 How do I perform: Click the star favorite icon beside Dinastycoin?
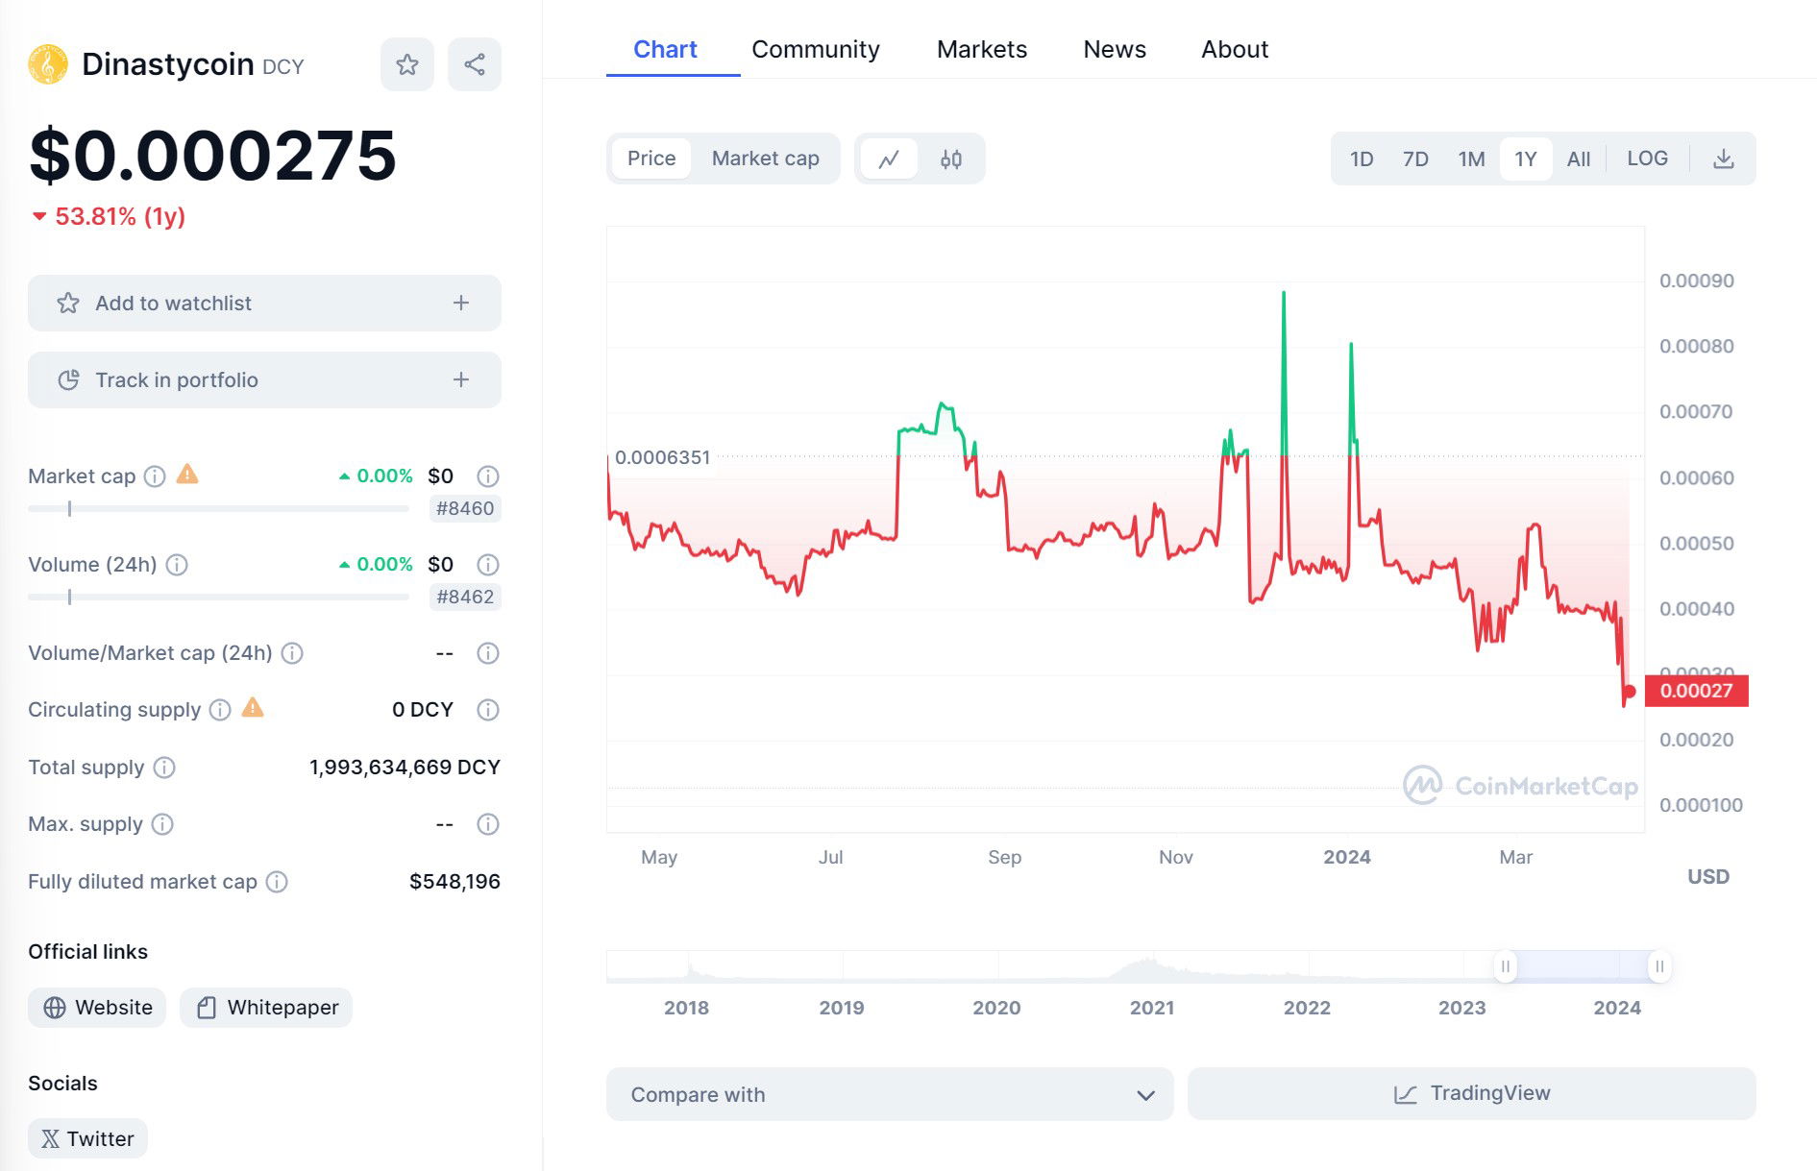pos(407,64)
